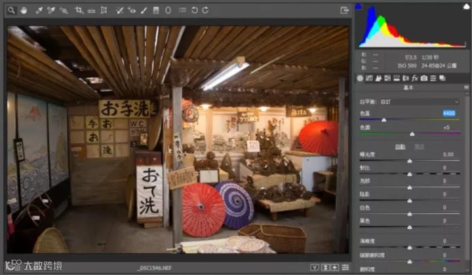This screenshot has width=472, height=275.
Task: Adjust the contrast (對比) slider handle
Action: (x=410, y=174)
